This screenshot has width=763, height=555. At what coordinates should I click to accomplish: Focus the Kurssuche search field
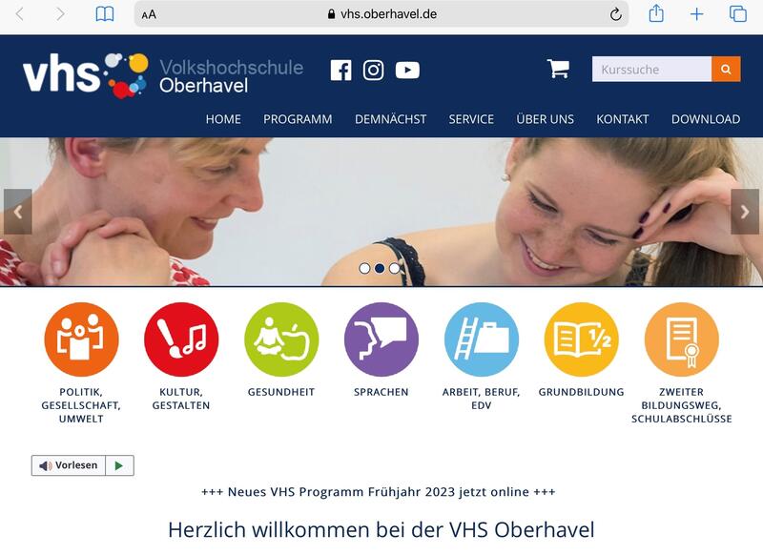pos(651,69)
